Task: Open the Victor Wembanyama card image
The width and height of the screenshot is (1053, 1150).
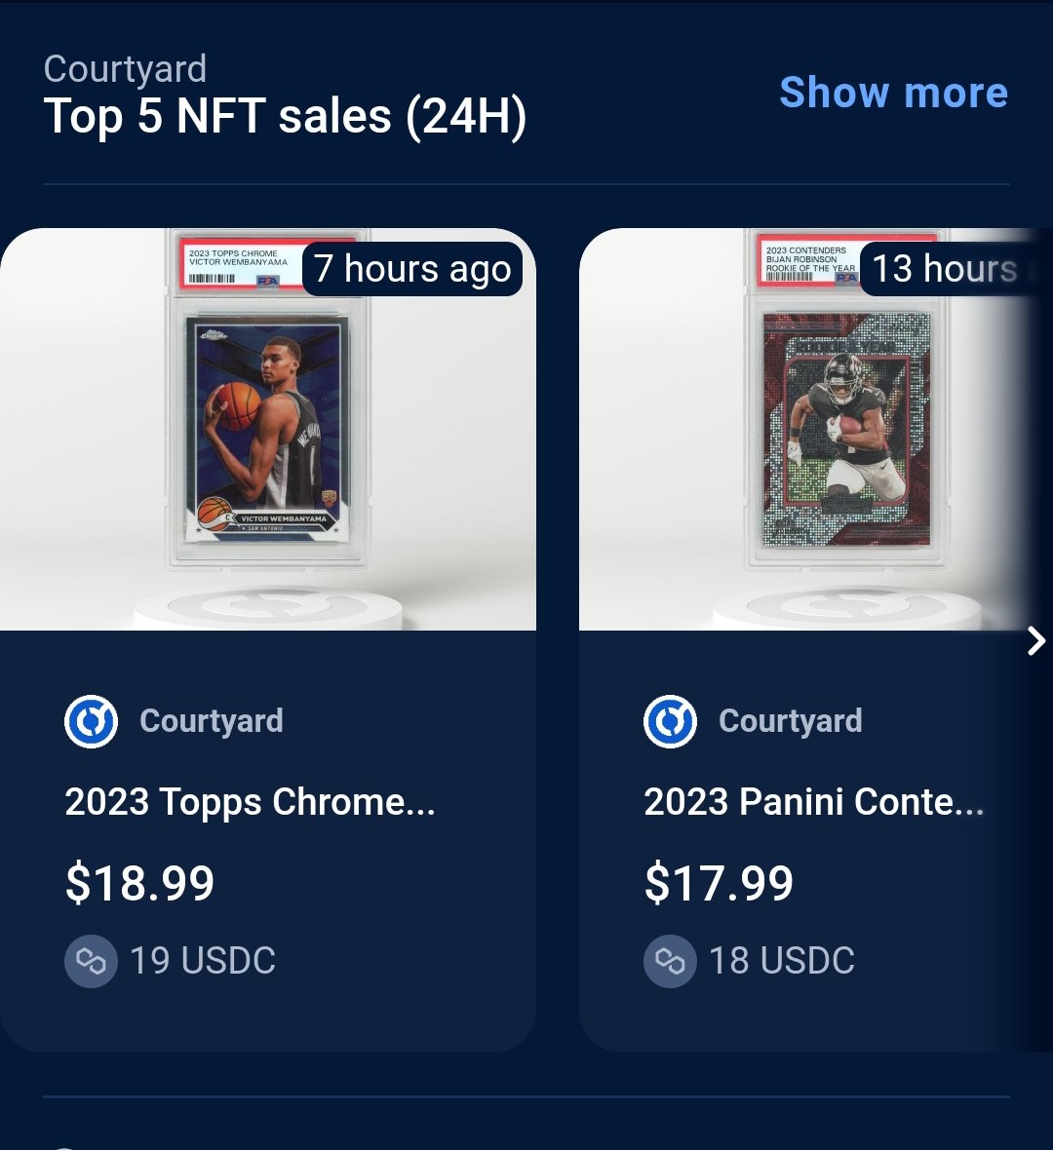Action: coord(268,429)
